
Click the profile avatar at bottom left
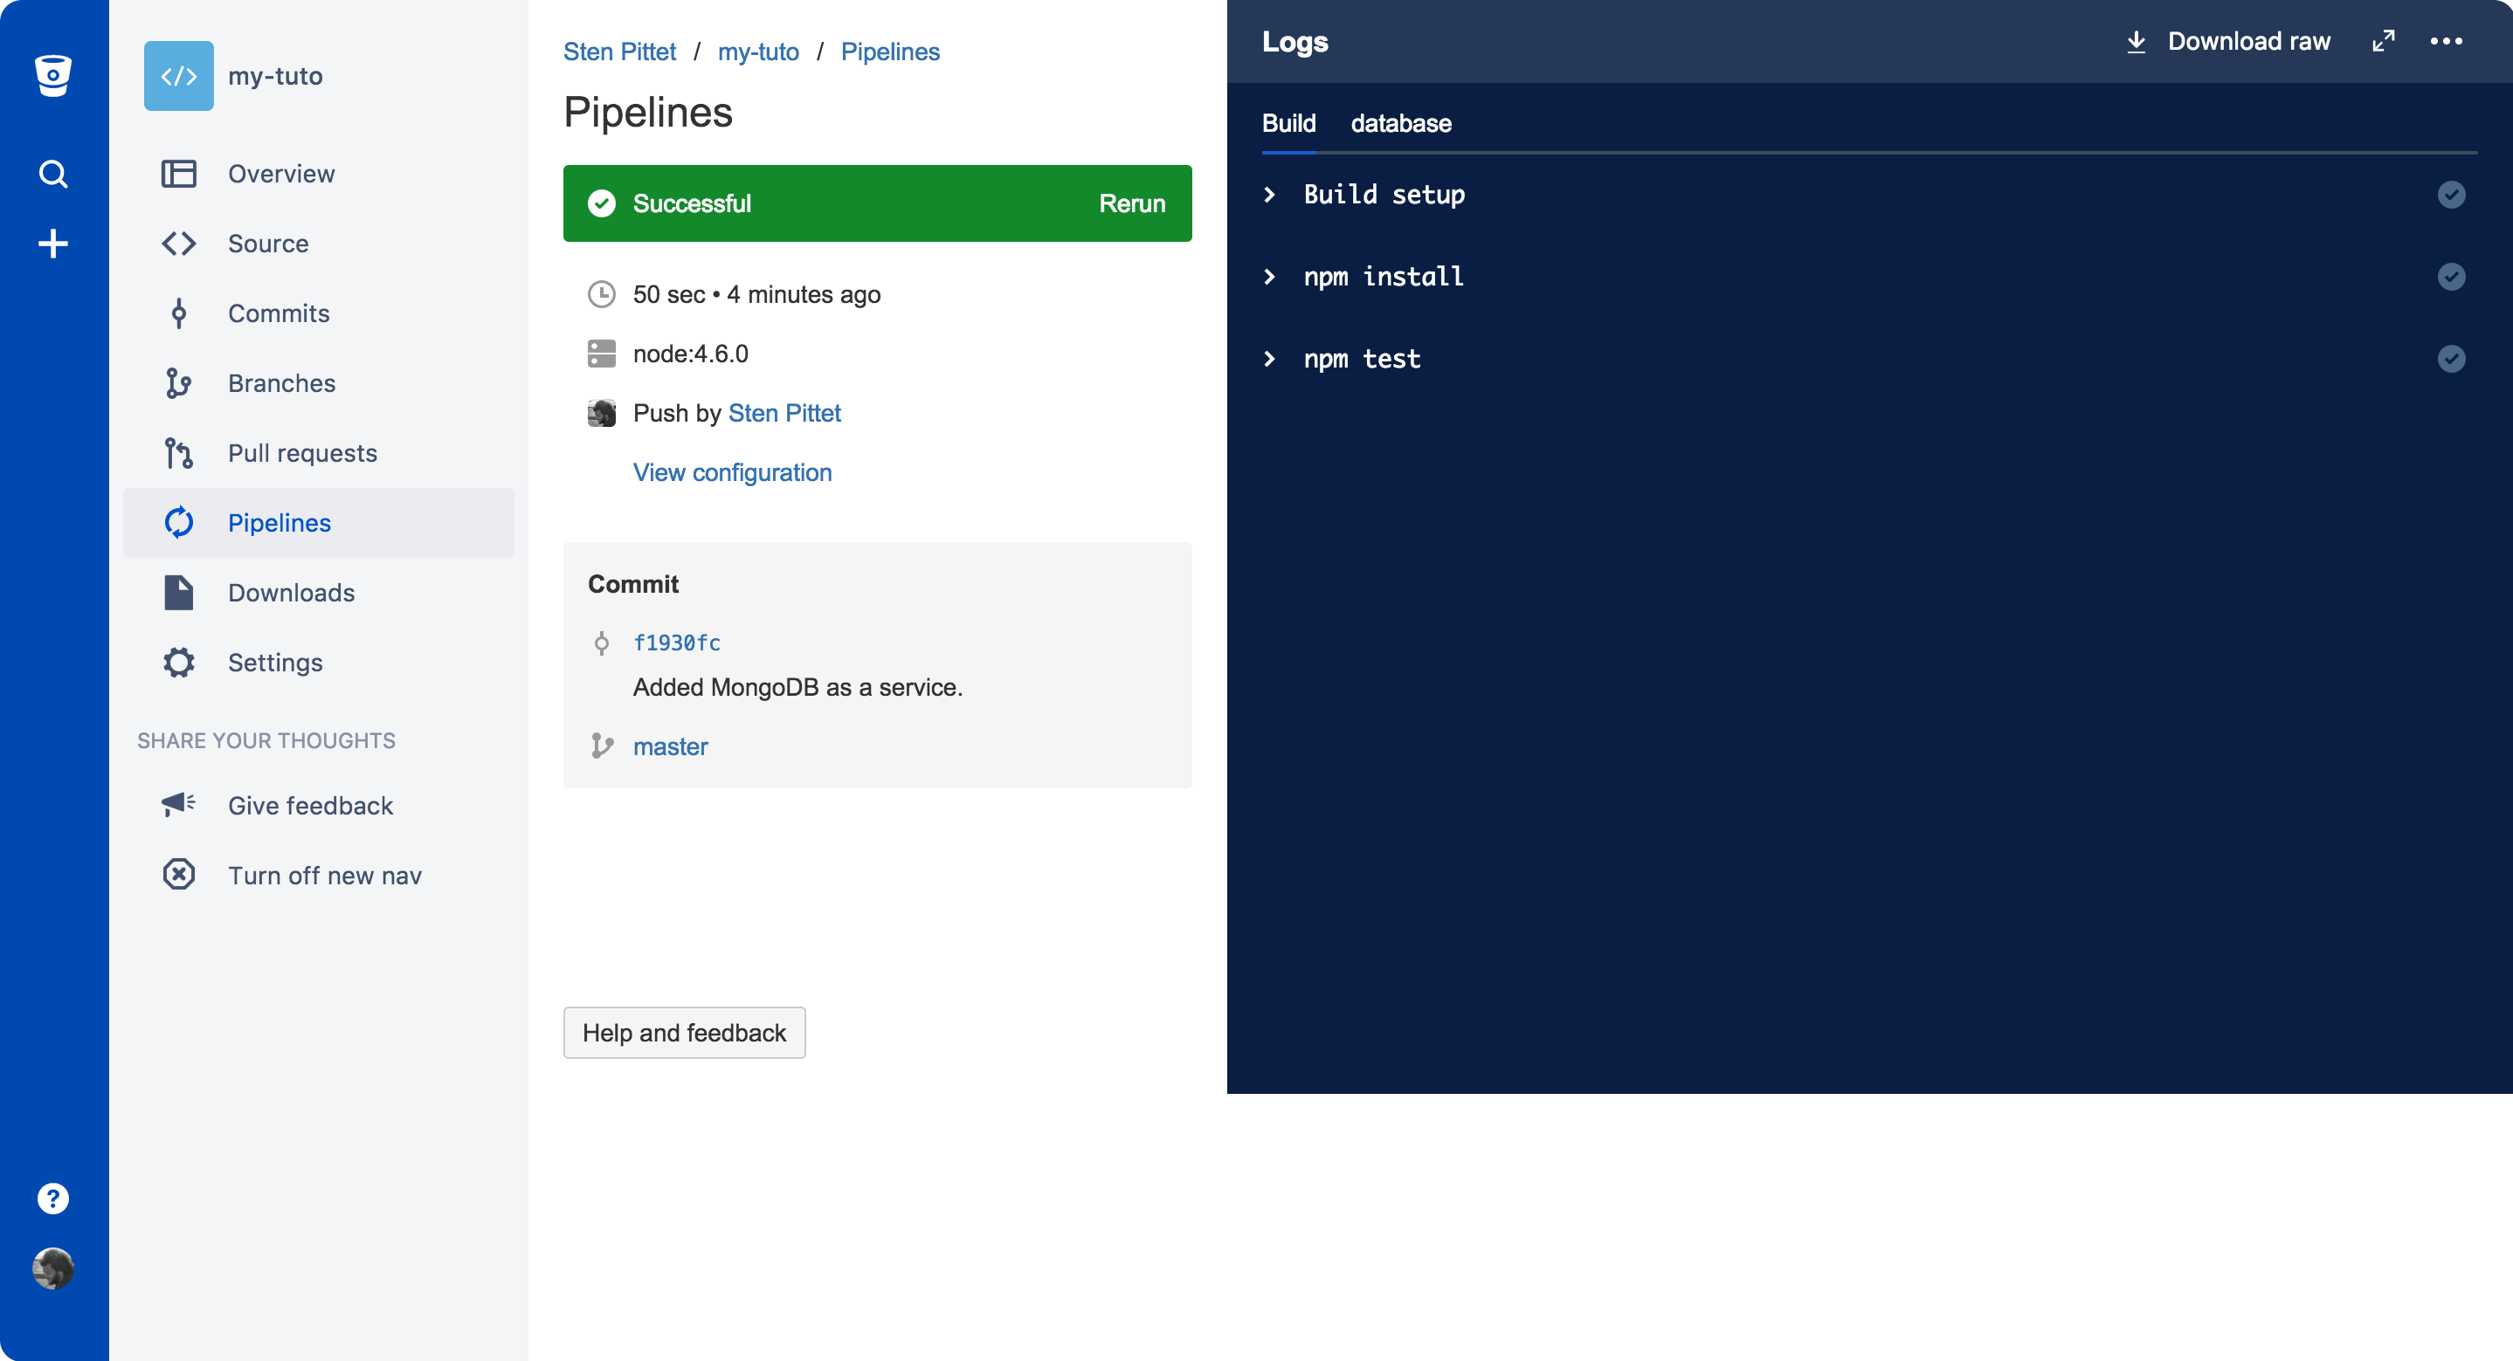coord(52,1268)
